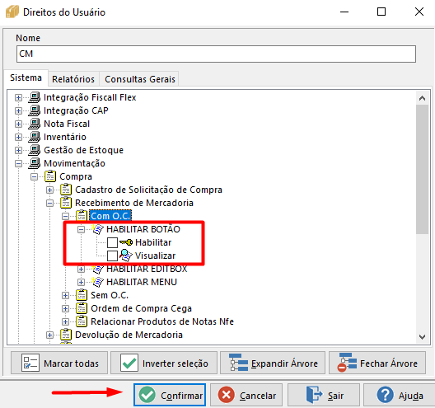Click the computer icon beside Movimentação
The height and width of the screenshot is (408, 435).
click(x=35, y=163)
